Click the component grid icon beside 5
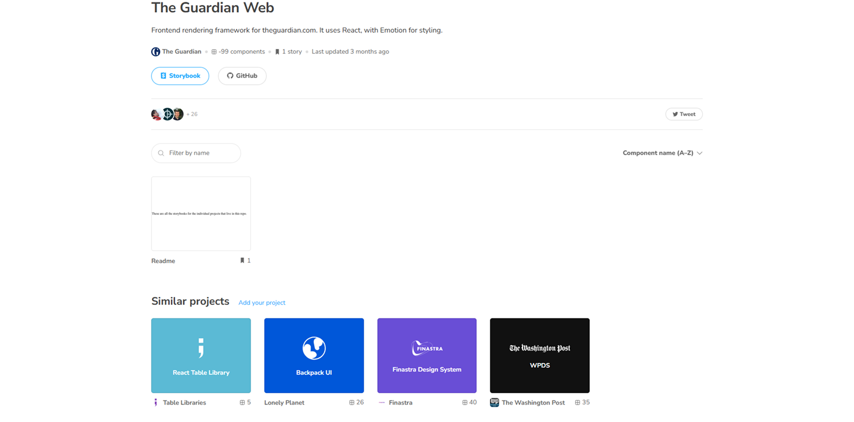Image resolution: width=854 pixels, height=422 pixels. point(242,403)
